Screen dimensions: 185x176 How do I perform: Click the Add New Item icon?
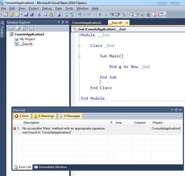pyautogui.click(x=17, y=15)
